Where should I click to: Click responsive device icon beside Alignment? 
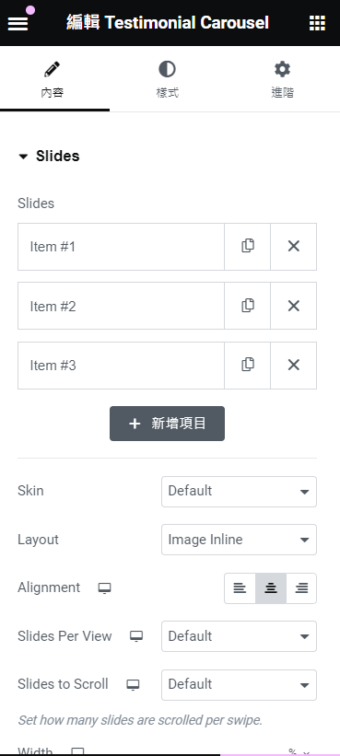(x=105, y=588)
